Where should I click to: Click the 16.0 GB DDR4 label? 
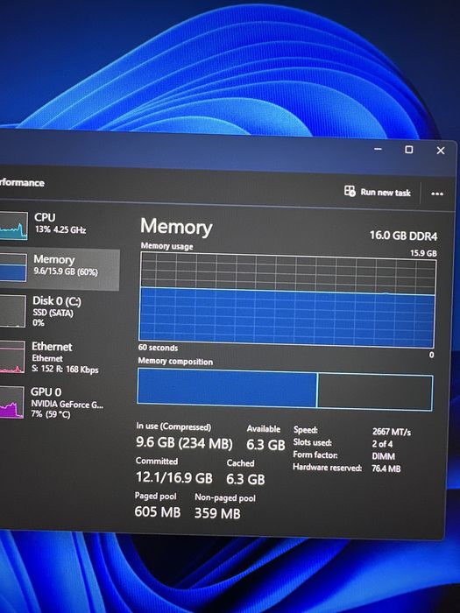click(403, 236)
